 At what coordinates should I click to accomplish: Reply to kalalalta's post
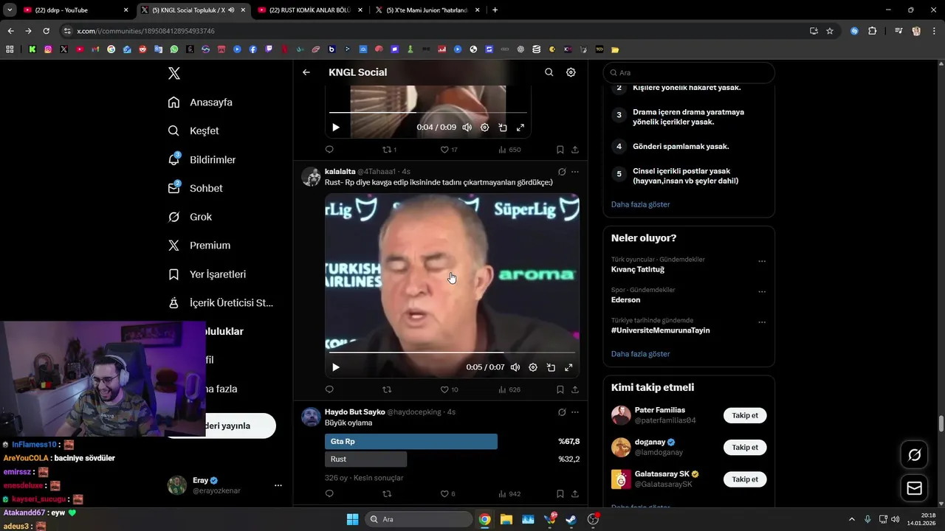click(329, 389)
